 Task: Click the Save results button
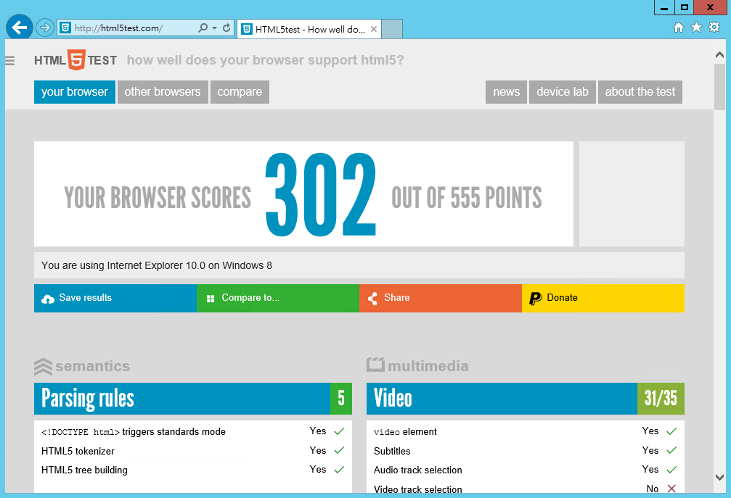(115, 299)
